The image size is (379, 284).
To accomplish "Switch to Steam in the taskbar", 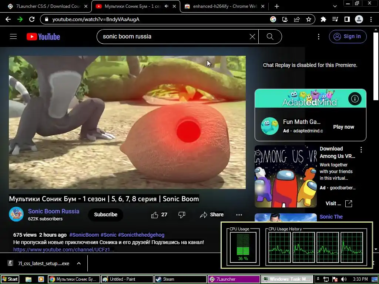I will pos(181,279).
